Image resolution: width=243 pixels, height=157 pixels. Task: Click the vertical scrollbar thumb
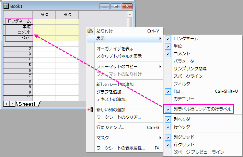(130, 22)
